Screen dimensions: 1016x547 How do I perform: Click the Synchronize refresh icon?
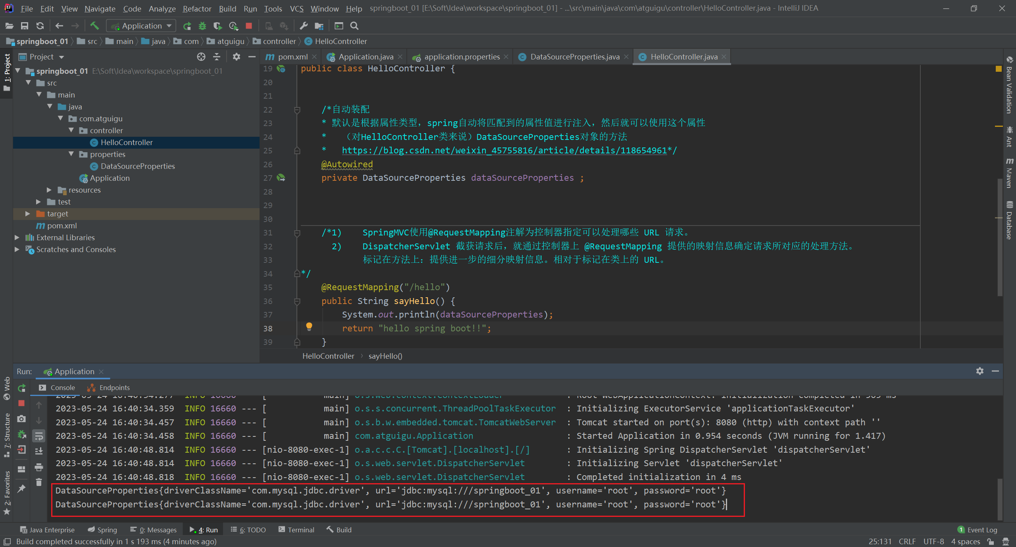click(x=40, y=26)
